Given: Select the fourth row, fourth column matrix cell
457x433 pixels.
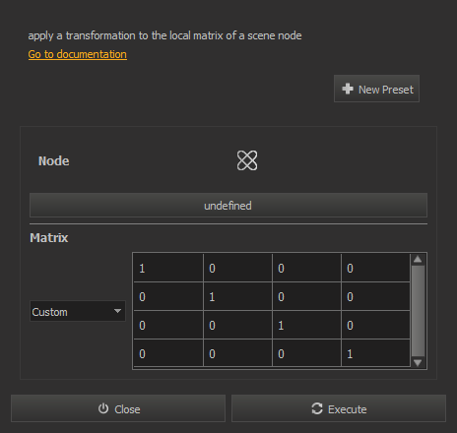Looking at the screenshot, I should click(375, 353).
